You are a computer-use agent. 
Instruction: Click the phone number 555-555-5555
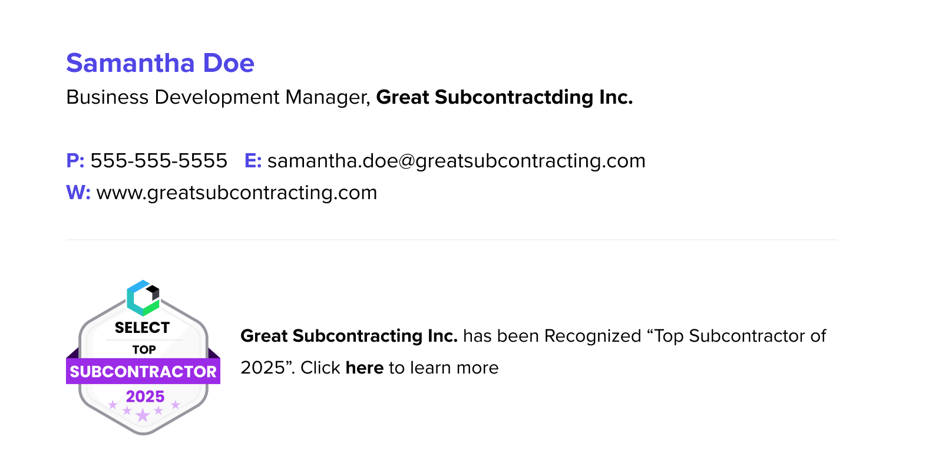point(158,161)
